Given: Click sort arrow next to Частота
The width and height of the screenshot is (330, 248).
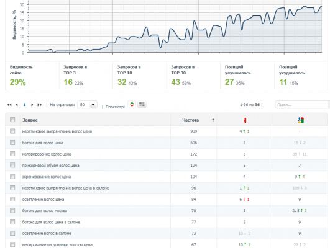Looking at the screenshot, I should click(213, 120).
